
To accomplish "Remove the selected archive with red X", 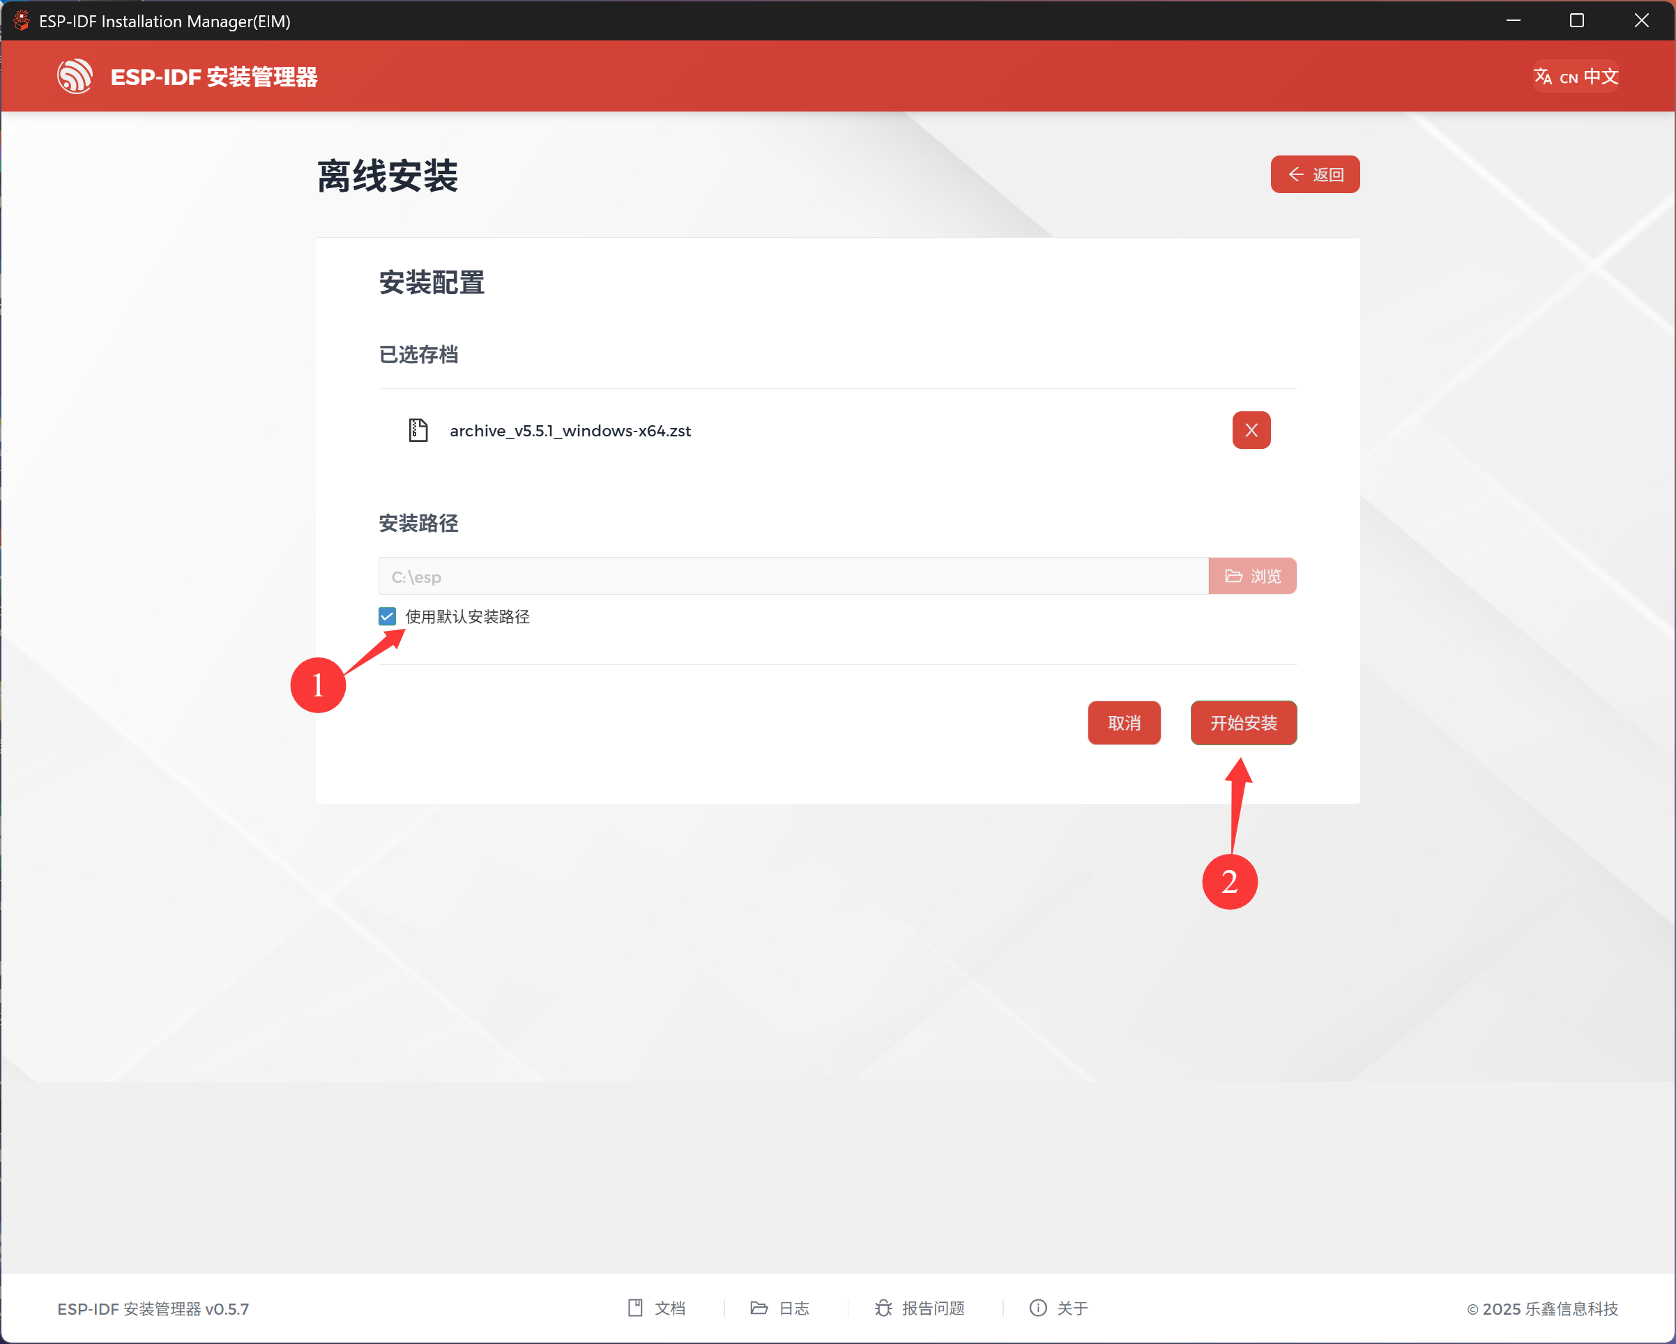I will tap(1251, 430).
